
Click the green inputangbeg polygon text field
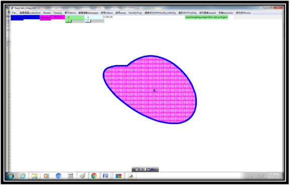206,17
